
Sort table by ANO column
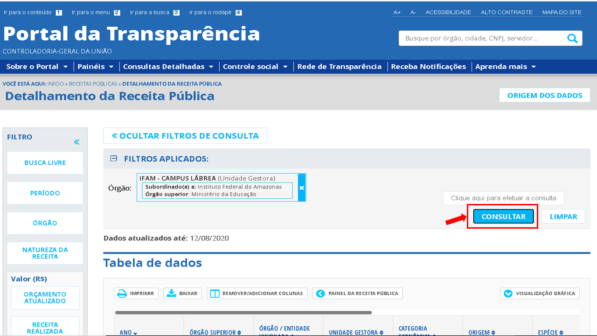[128, 332]
